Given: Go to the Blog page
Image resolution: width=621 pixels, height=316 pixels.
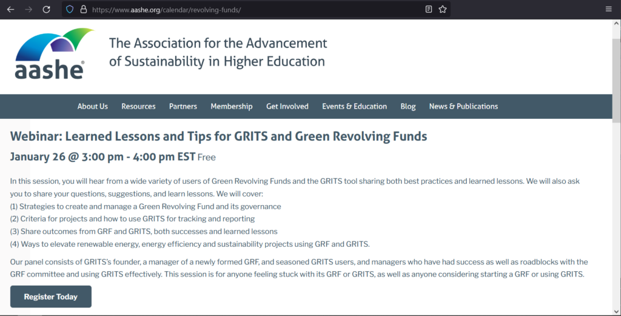Looking at the screenshot, I should 408,107.
